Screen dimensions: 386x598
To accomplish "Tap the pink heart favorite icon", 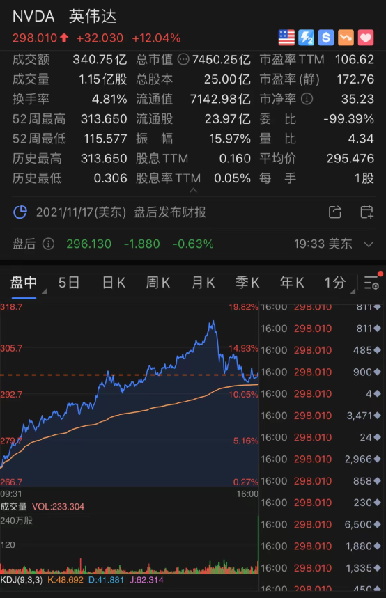I will (x=366, y=38).
